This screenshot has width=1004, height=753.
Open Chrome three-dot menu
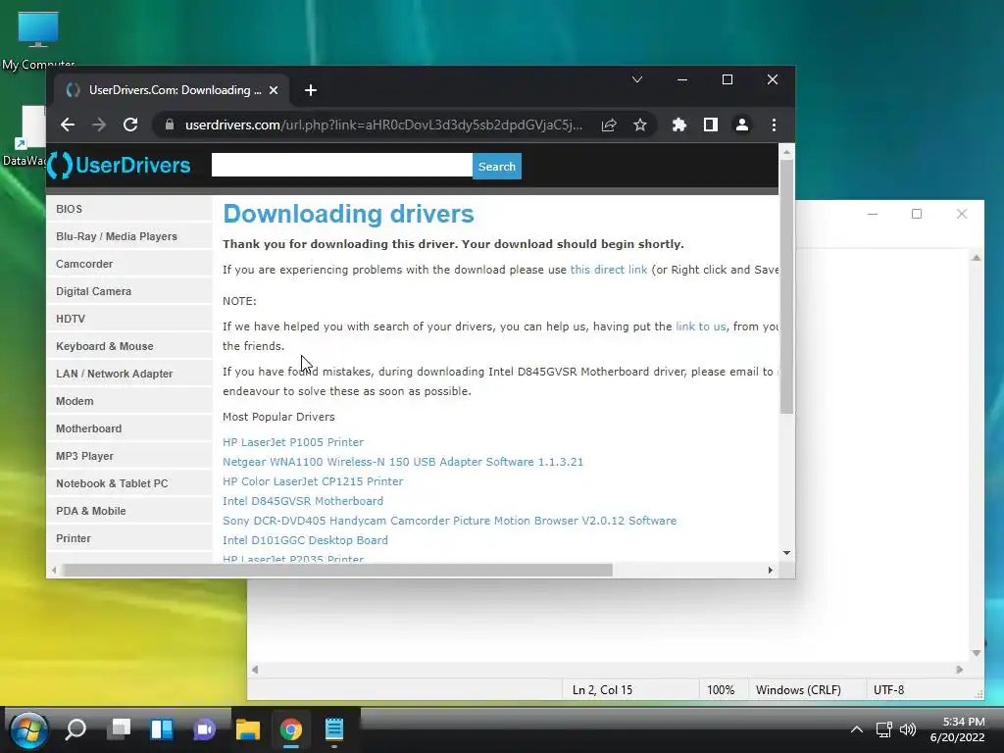click(775, 125)
